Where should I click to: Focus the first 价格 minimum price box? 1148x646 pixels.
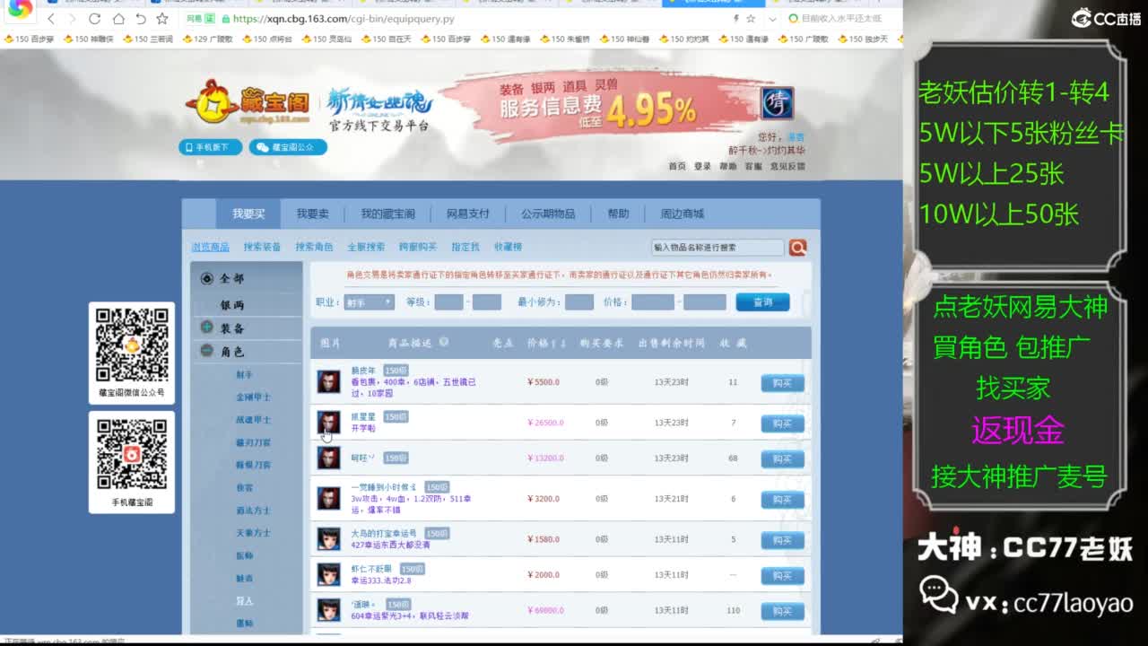[x=652, y=302]
